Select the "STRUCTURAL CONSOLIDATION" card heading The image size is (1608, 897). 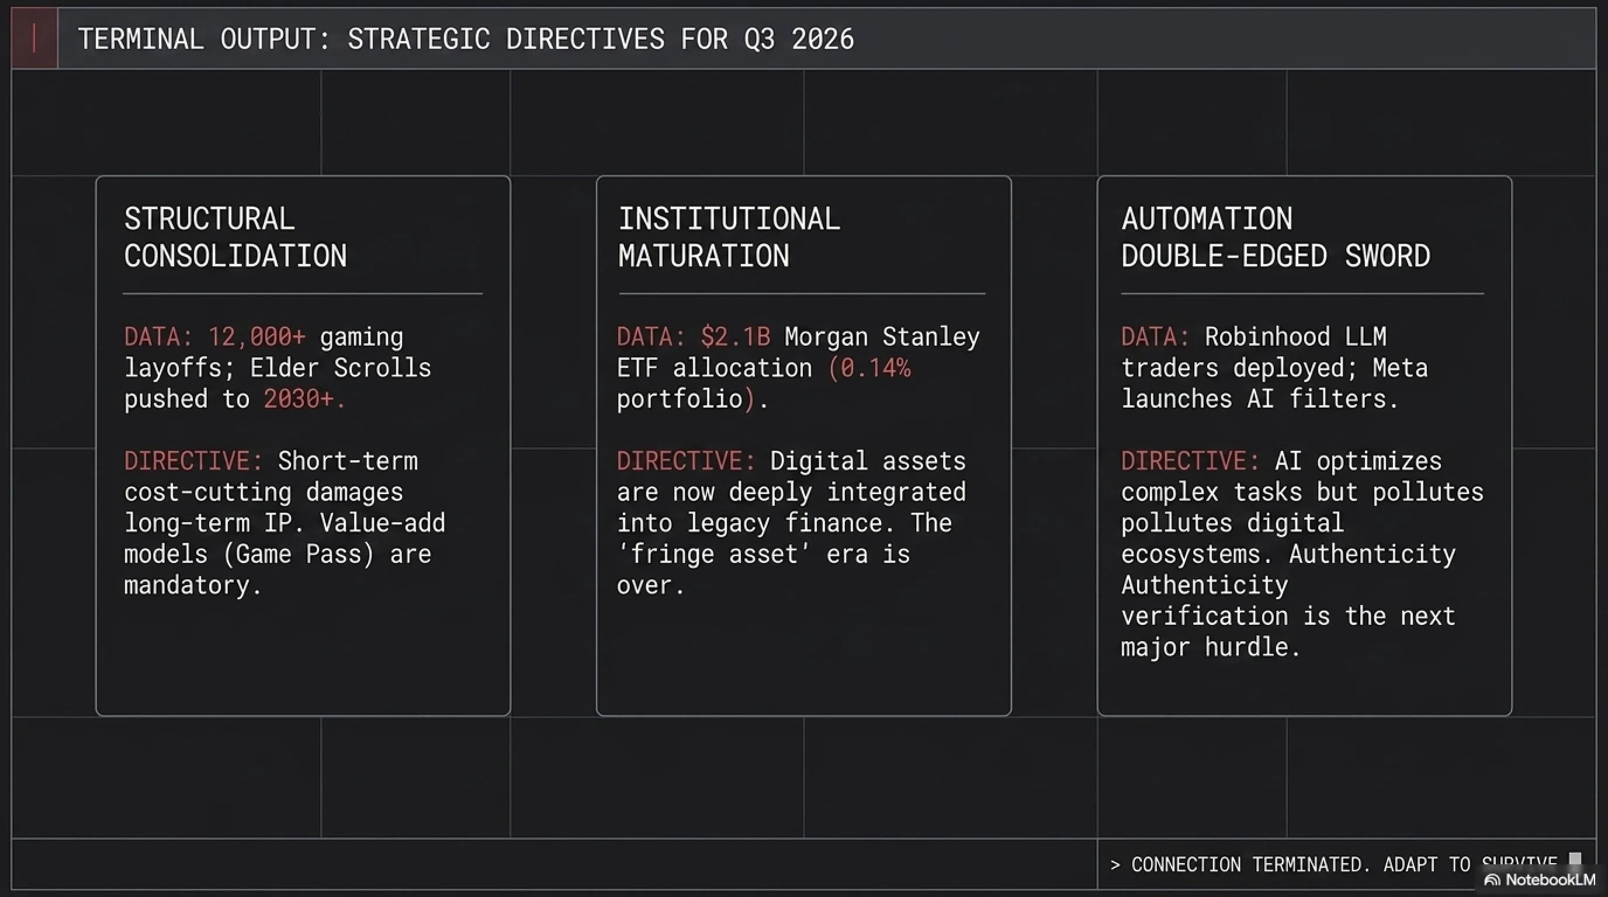coord(235,238)
